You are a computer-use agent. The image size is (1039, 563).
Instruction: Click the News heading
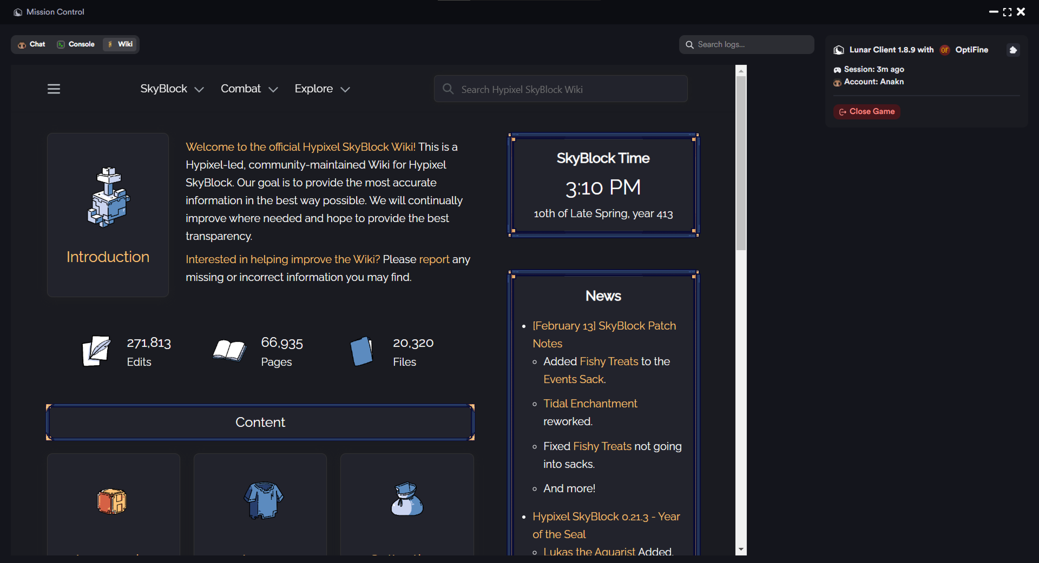(603, 296)
